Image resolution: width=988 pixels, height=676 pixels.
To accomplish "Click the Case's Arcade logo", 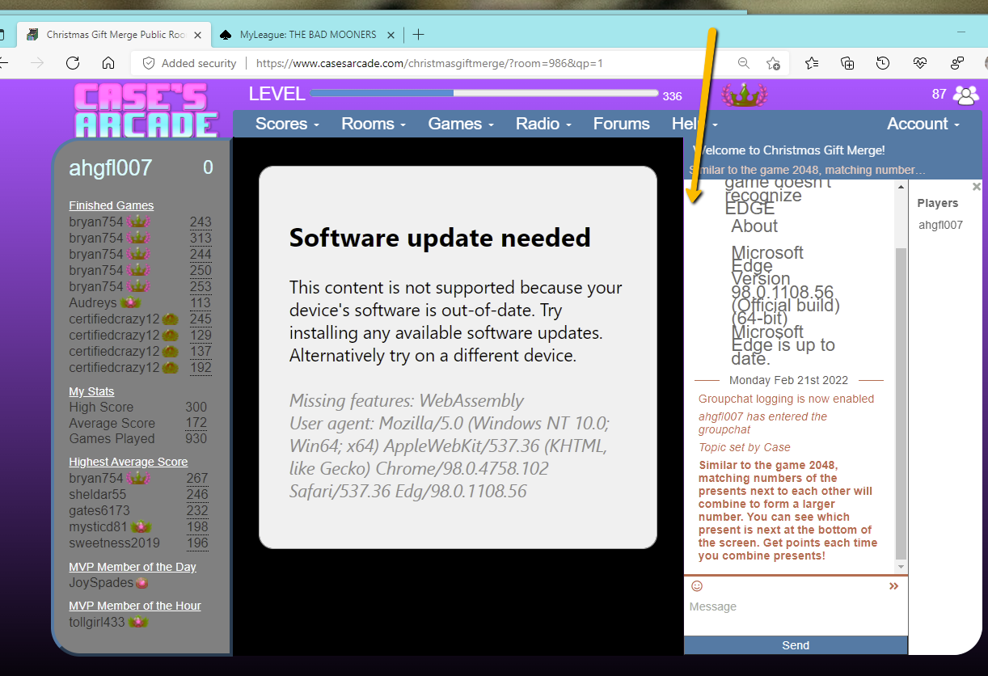I will pos(146,111).
